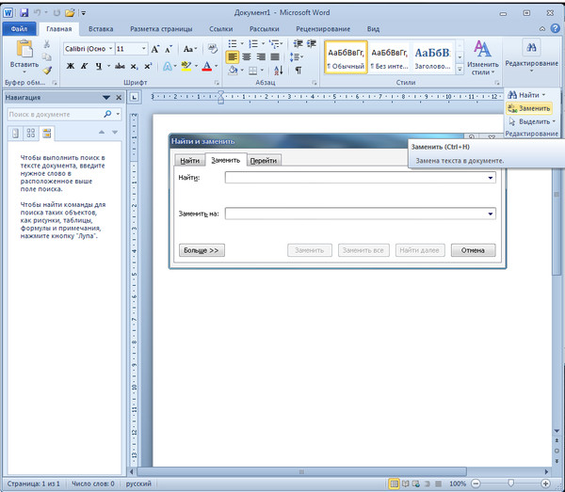Switch to Ссылки ribbon tab
Viewport: 565px width, 492px height.
point(221,29)
